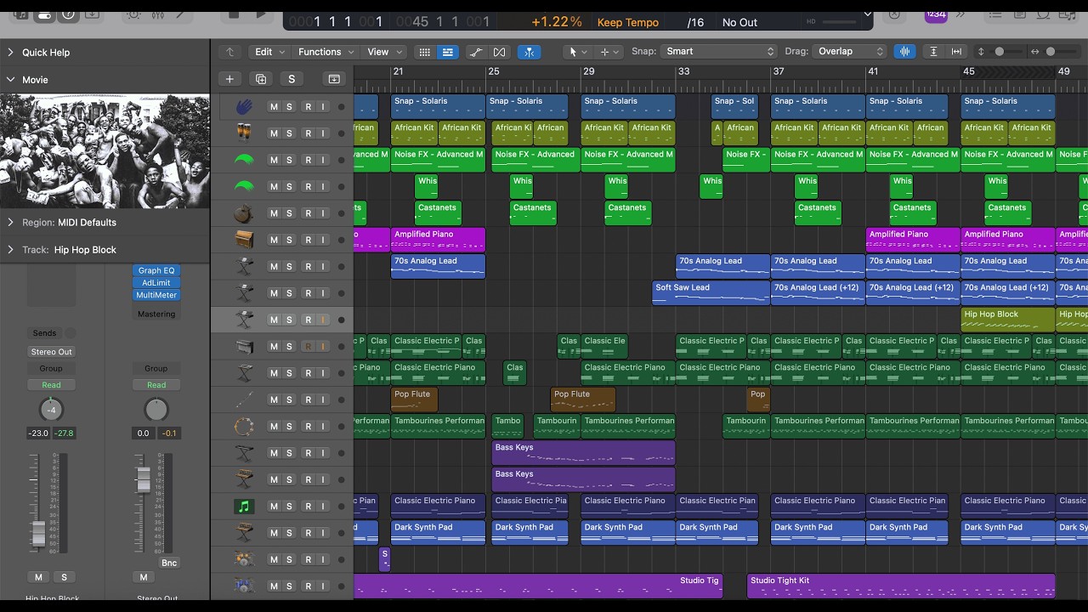Viewport: 1088px width, 612px height.
Task: Collapse the Movie section
Action: coord(11,80)
